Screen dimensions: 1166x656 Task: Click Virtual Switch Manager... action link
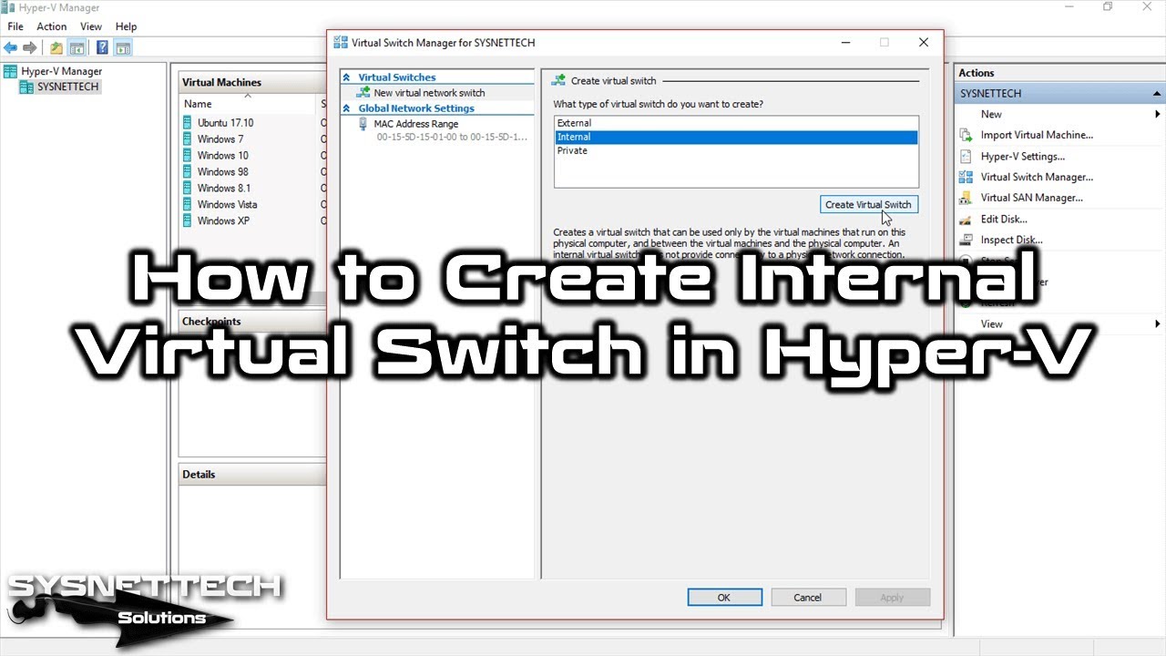(x=1037, y=177)
